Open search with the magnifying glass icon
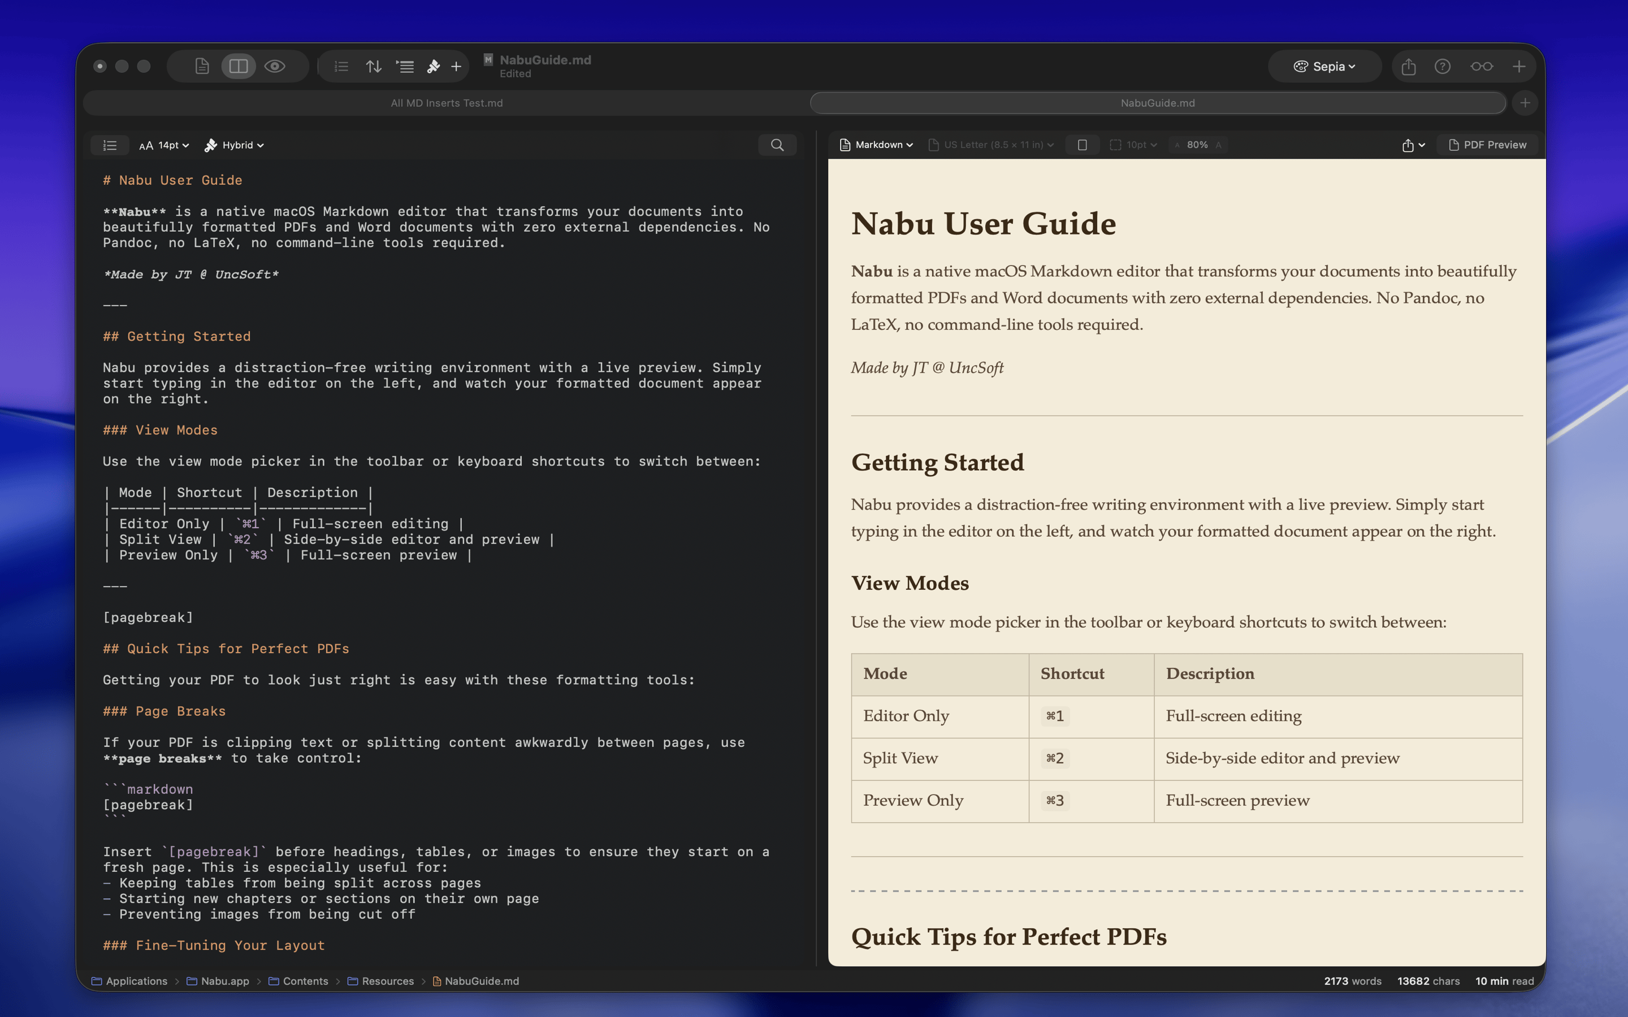Viewport: 1628px width, 1017px height. (x=777, y=145)
